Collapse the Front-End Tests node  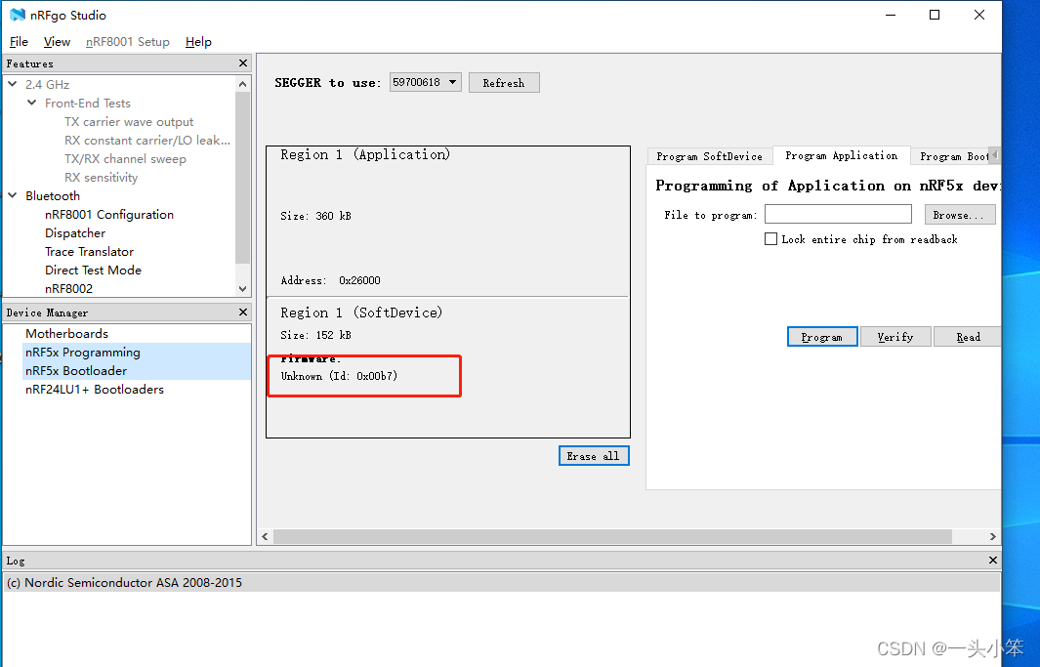(32, 103)
